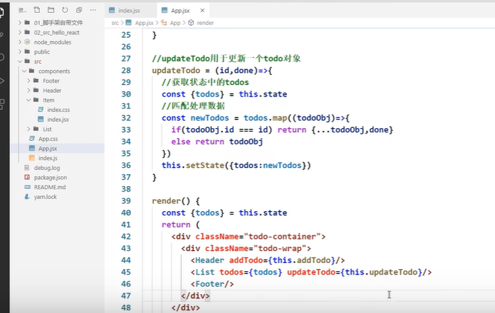Viewport: 495px width, 313px height.
Task: Click 'else return todoObj' on line 34
Action: click(x=217, y=142)
